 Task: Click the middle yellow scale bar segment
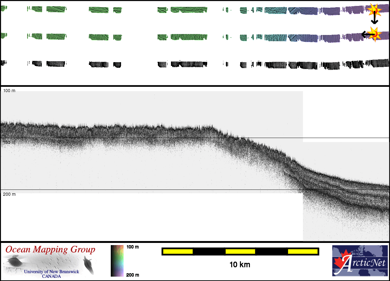pos(240,251)
